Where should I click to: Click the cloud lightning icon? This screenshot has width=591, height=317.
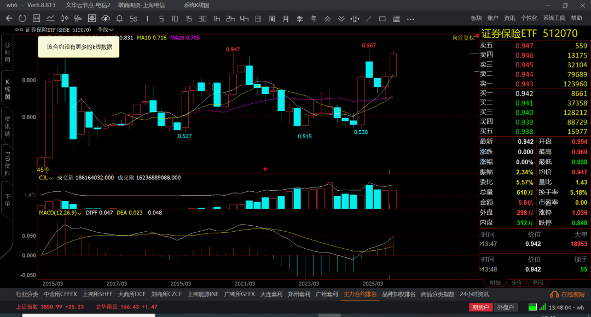point(106,19)
